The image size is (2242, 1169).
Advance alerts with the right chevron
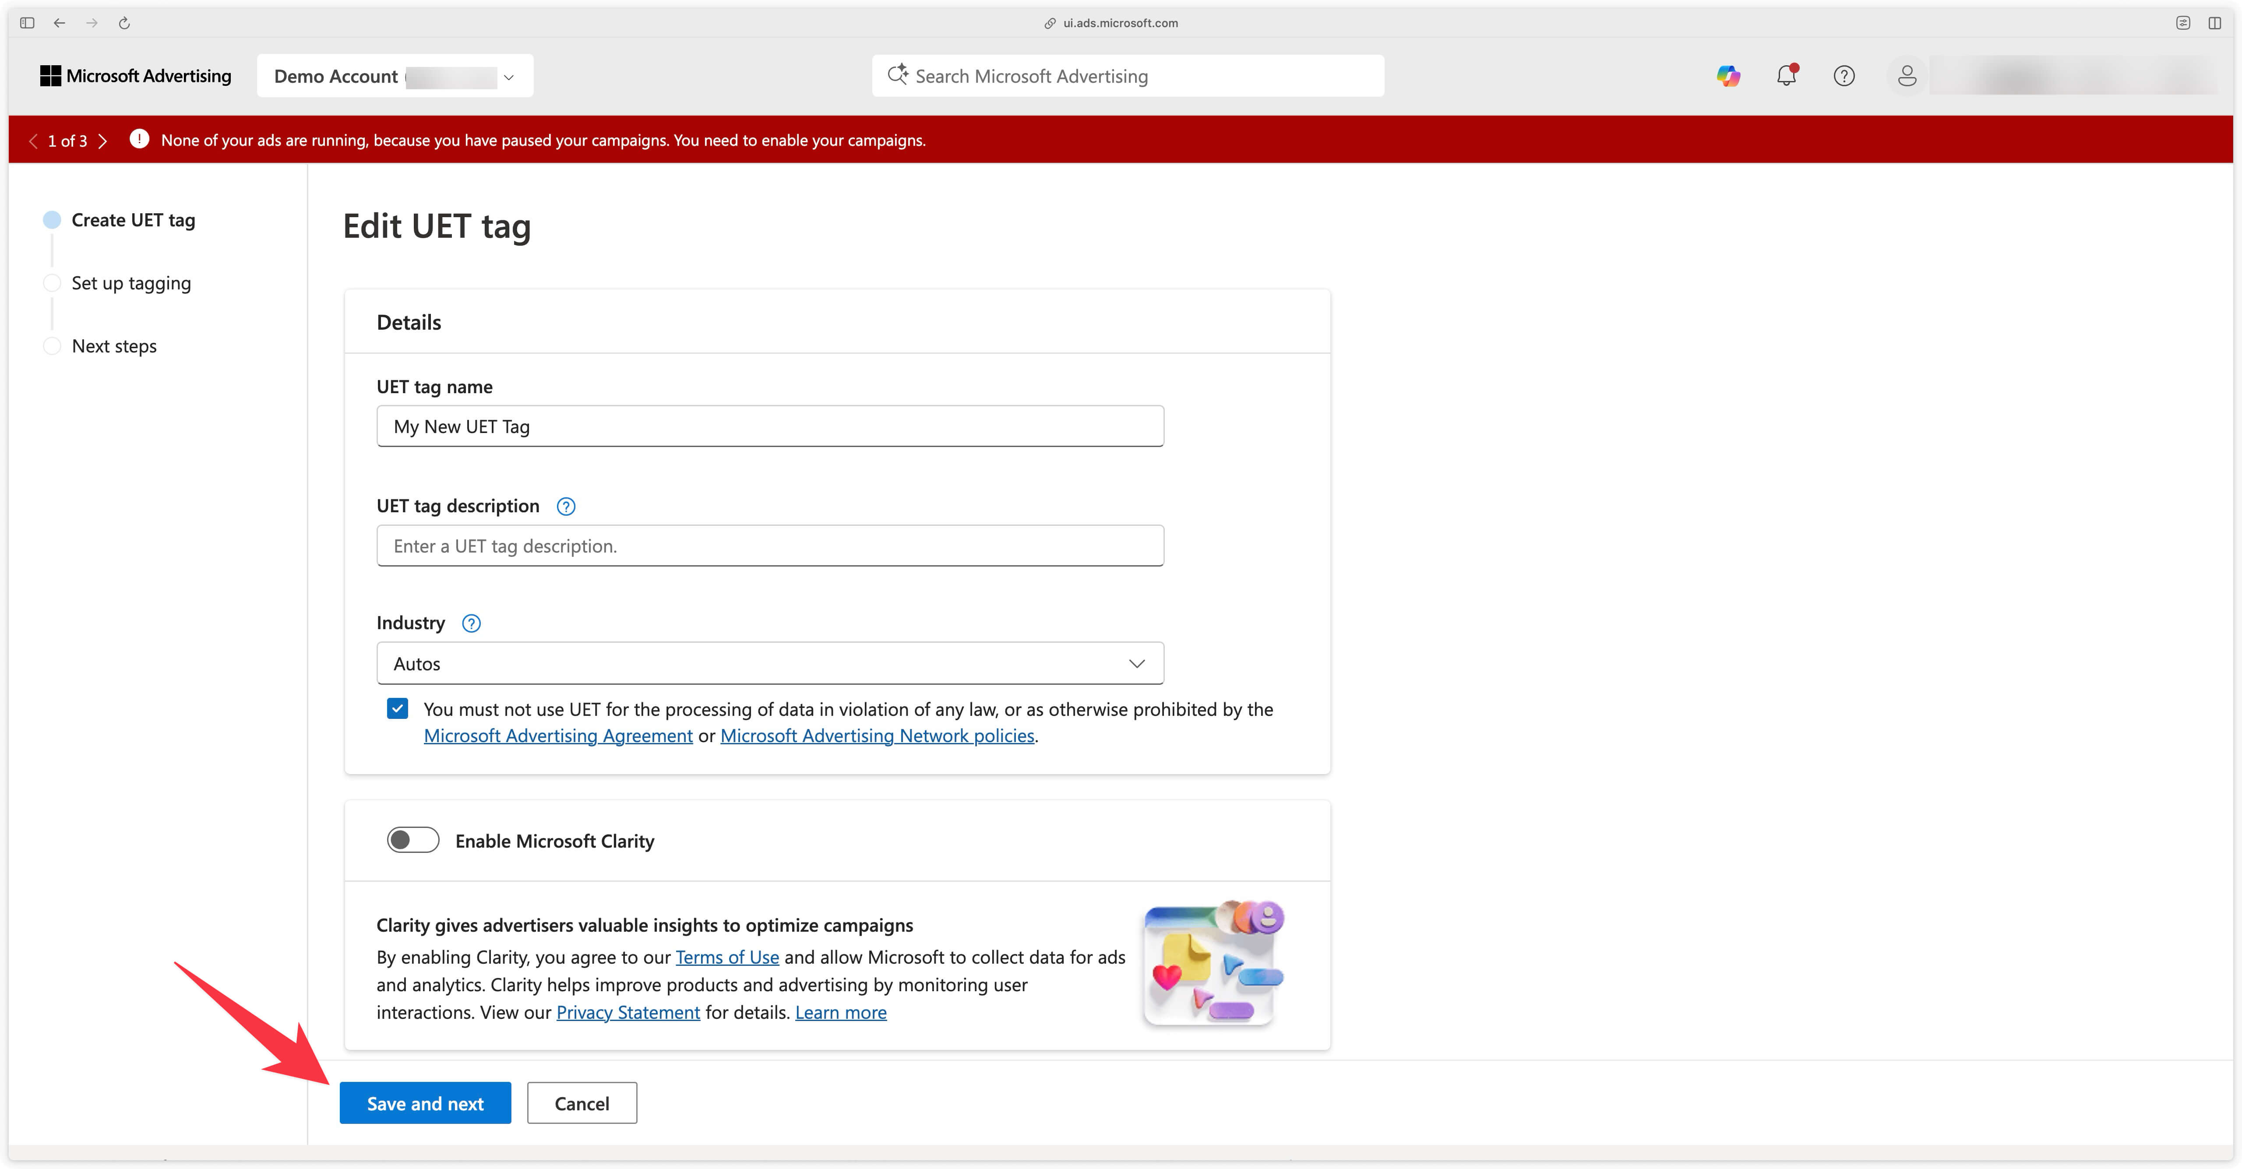(x=104, y=140)
